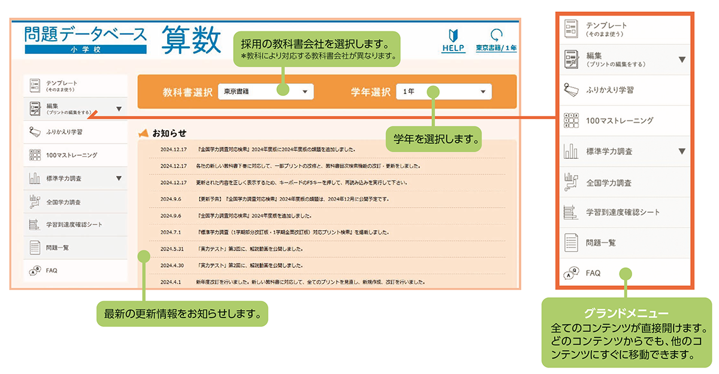Click the テンプレート icon in left sidebar

click(x=35, y=86)
